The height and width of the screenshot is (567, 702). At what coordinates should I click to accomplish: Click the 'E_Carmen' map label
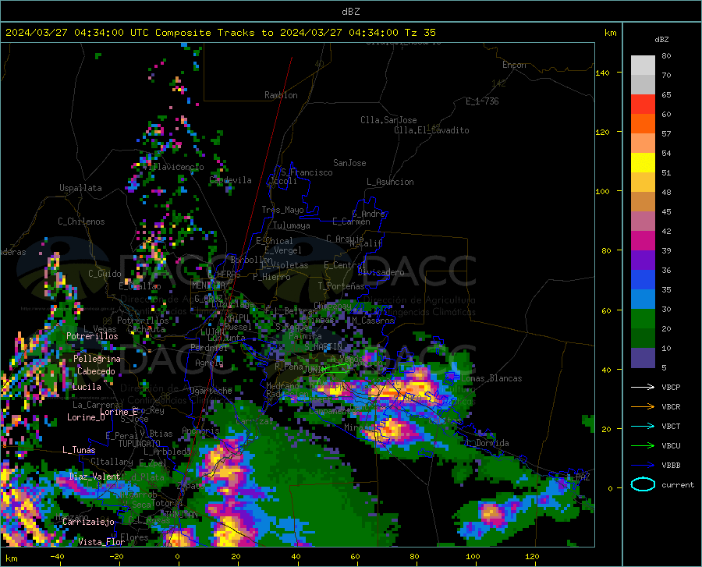click(x=351, y=221)
